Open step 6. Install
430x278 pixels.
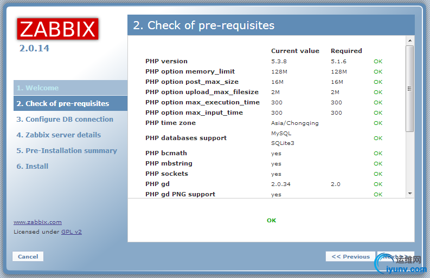(x=33, y=167)
